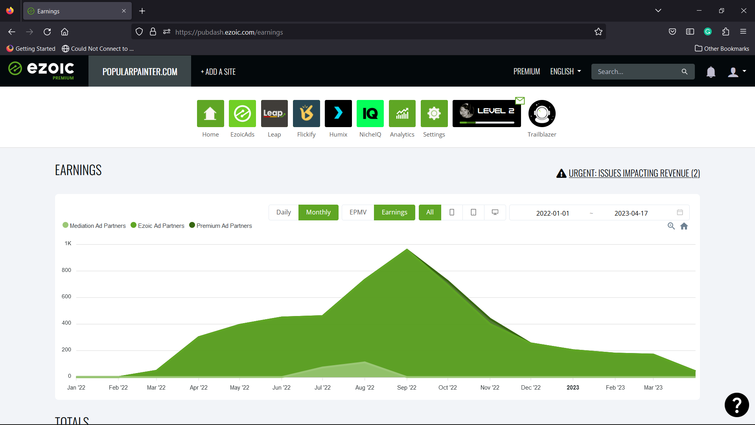Close the Earnings browser tab

pos(124,11)
